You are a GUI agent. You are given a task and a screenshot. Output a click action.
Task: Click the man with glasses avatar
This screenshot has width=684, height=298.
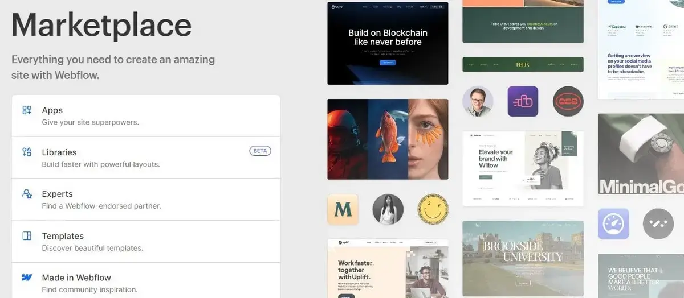[x=478, y=102]
